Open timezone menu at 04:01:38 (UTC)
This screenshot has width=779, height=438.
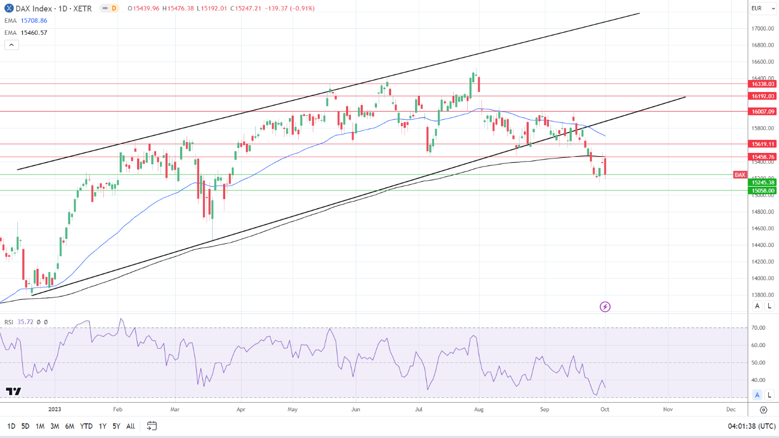(x=751, y=426)
